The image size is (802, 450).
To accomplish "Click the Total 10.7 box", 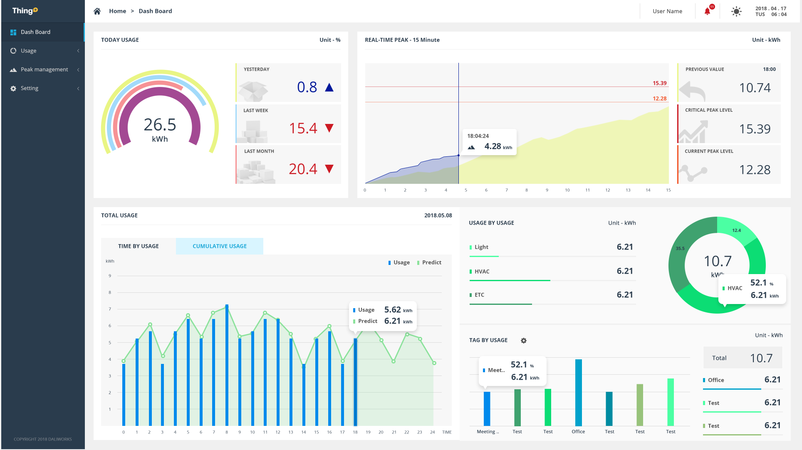I will (743, 358).
